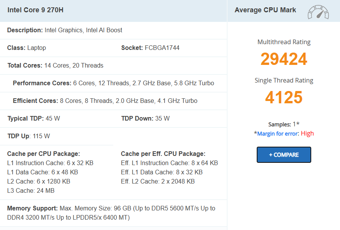Click the Typical TDP 45 W value

coord(52,118)
